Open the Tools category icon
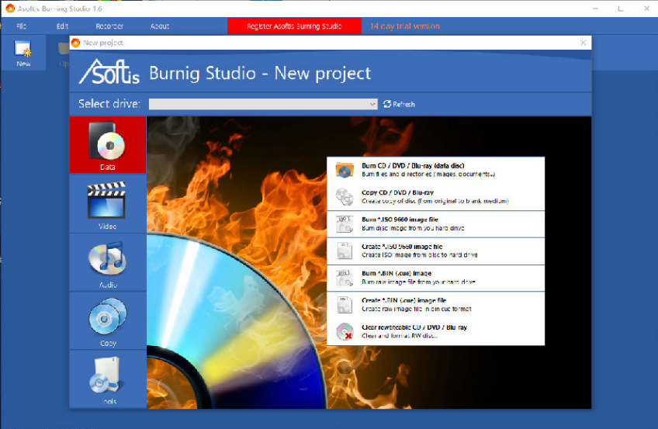 [107, 375]
